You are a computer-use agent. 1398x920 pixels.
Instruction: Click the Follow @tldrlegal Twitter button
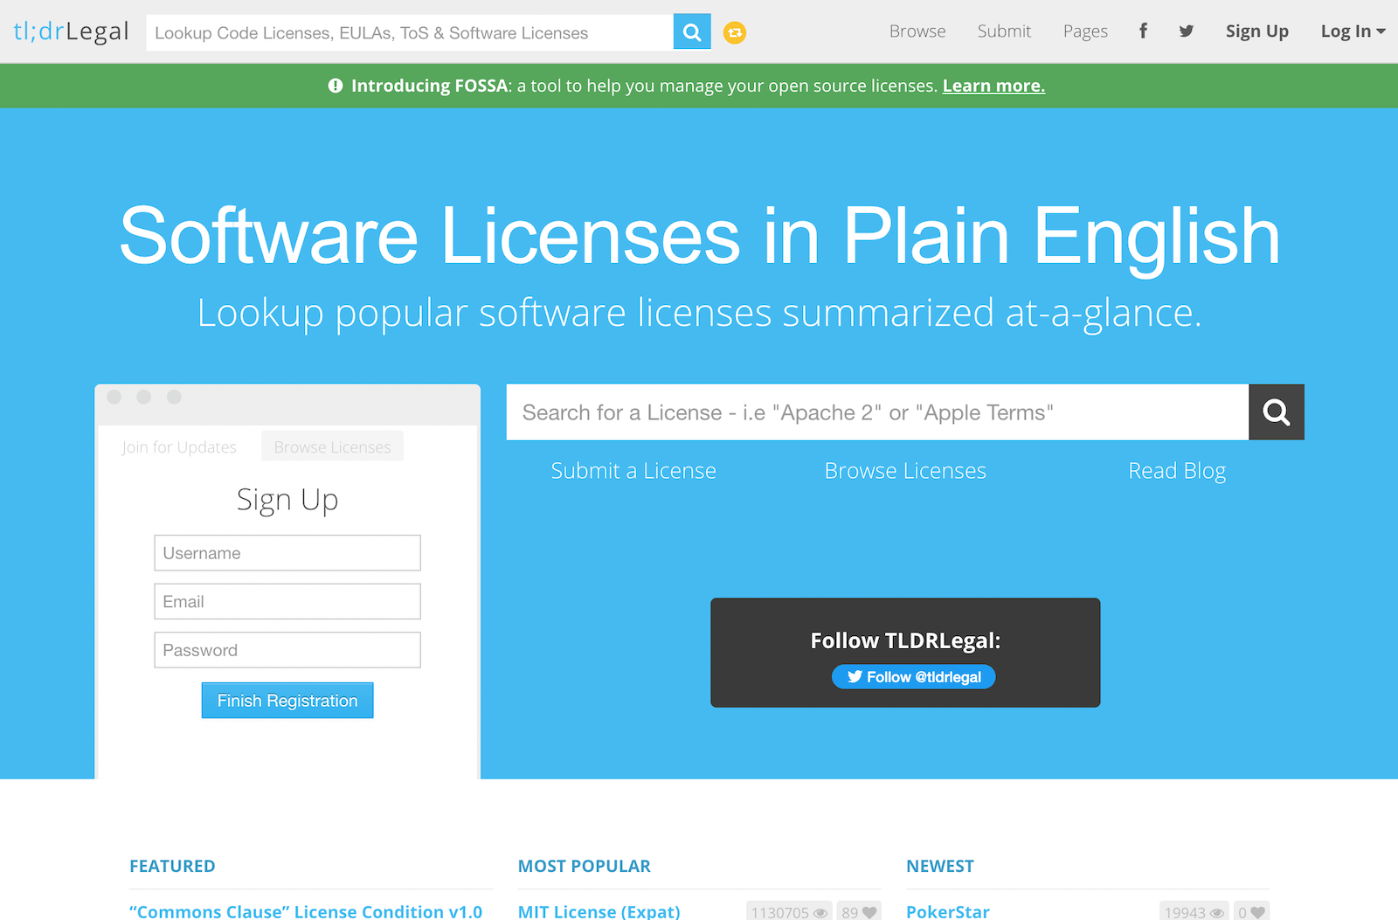click(913, 677)
